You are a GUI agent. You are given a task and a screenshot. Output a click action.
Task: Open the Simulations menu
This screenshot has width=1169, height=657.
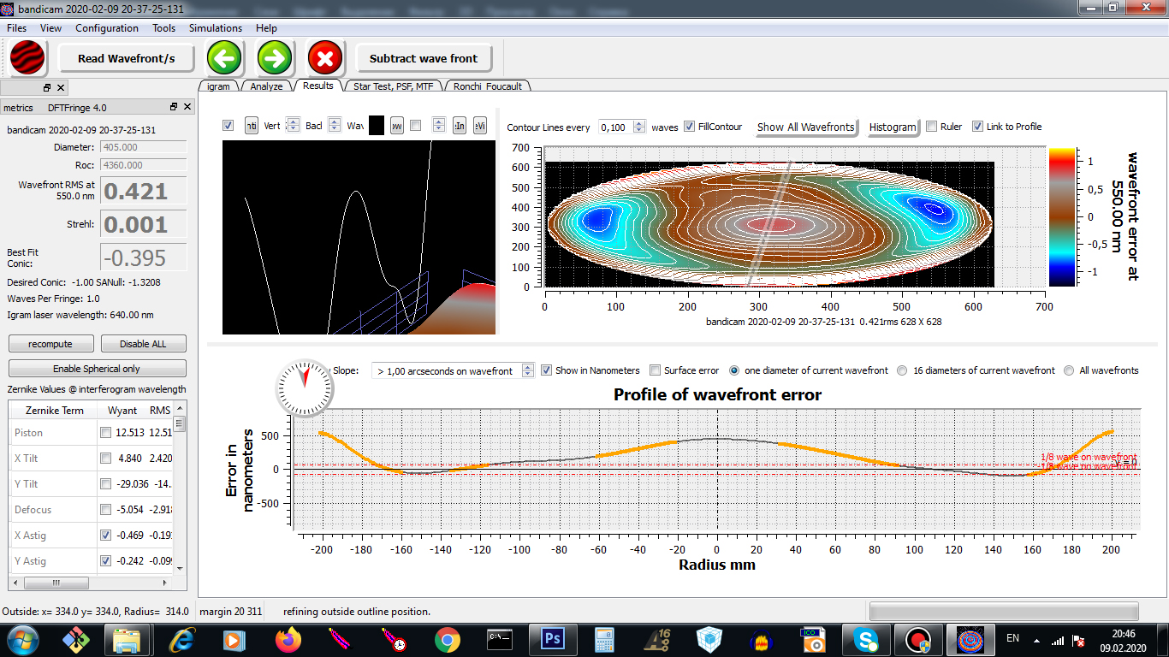tap(216, 28)
